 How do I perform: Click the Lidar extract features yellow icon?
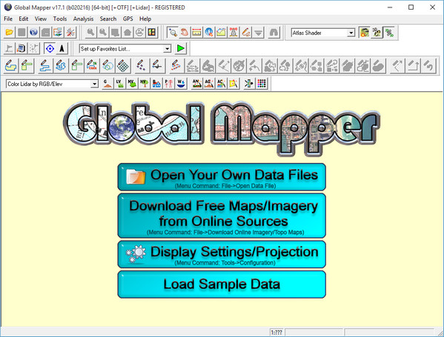click(x=233, y=84)
